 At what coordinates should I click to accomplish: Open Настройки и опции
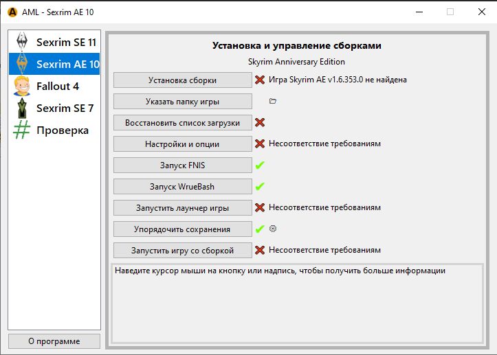click(x=182, y=144)
